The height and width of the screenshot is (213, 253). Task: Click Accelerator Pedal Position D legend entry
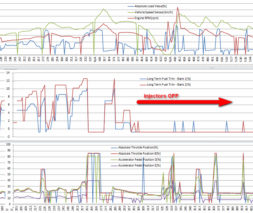pyautogui.click(x=136, y=160)
